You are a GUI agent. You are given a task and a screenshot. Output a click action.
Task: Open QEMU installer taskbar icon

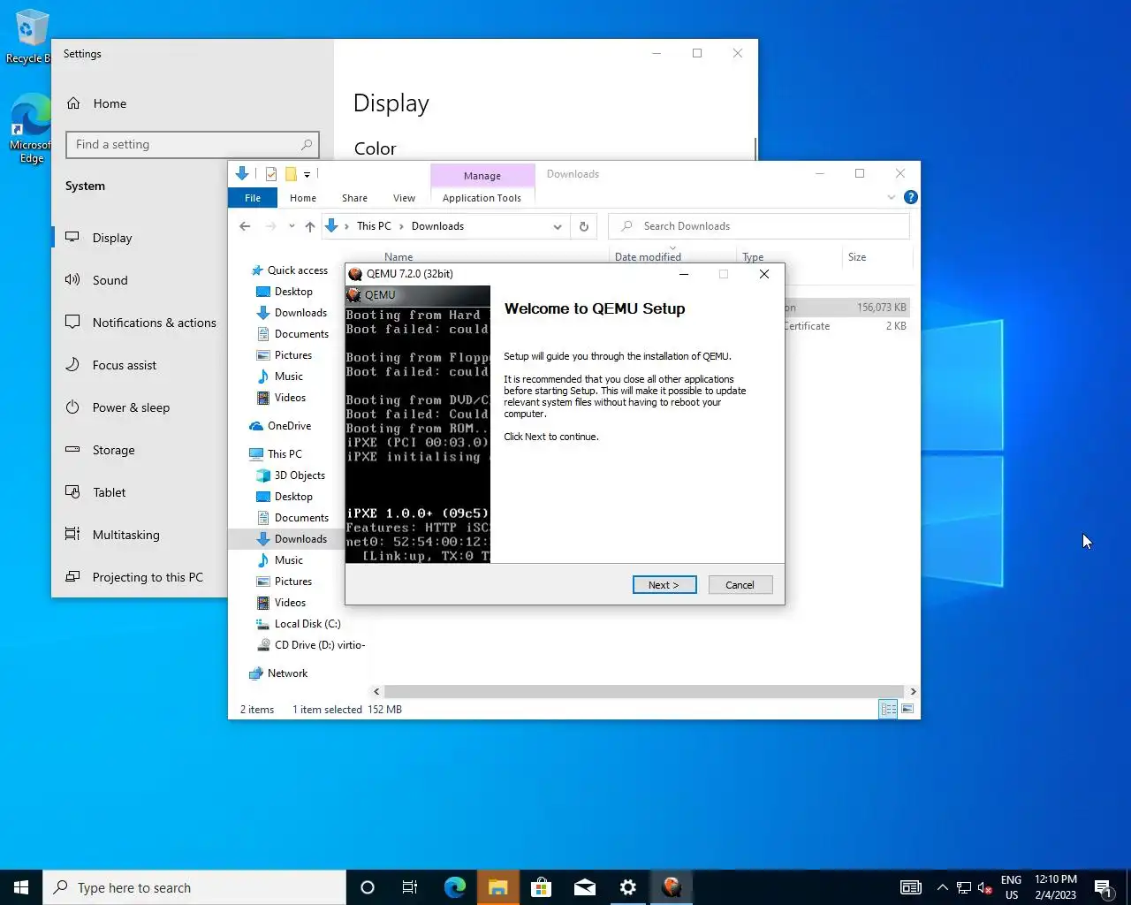point(672,887)
